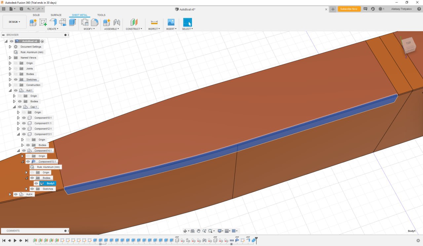
Task: Jump to timeline end
Action: pyautogui.click(x=26, y=240)
